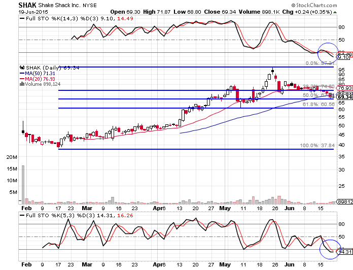Image resolution: width=353 pixels, height=270 pixels.
Task: Click the 35 price axis label
Action: [341, 156]
